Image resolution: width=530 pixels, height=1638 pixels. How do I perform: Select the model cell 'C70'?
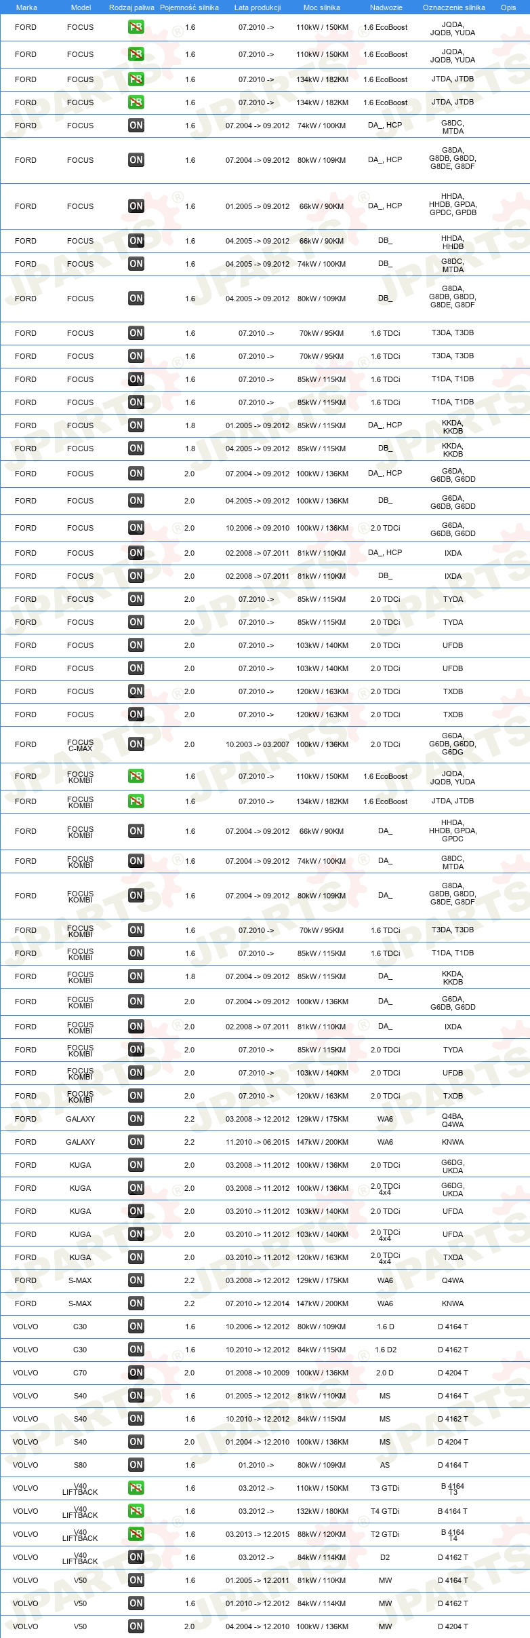[80, 1373]
